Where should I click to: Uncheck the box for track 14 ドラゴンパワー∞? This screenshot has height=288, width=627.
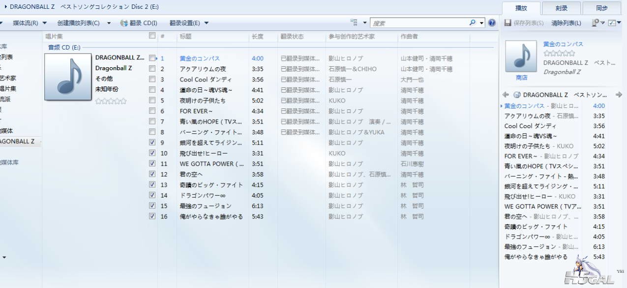152,195
